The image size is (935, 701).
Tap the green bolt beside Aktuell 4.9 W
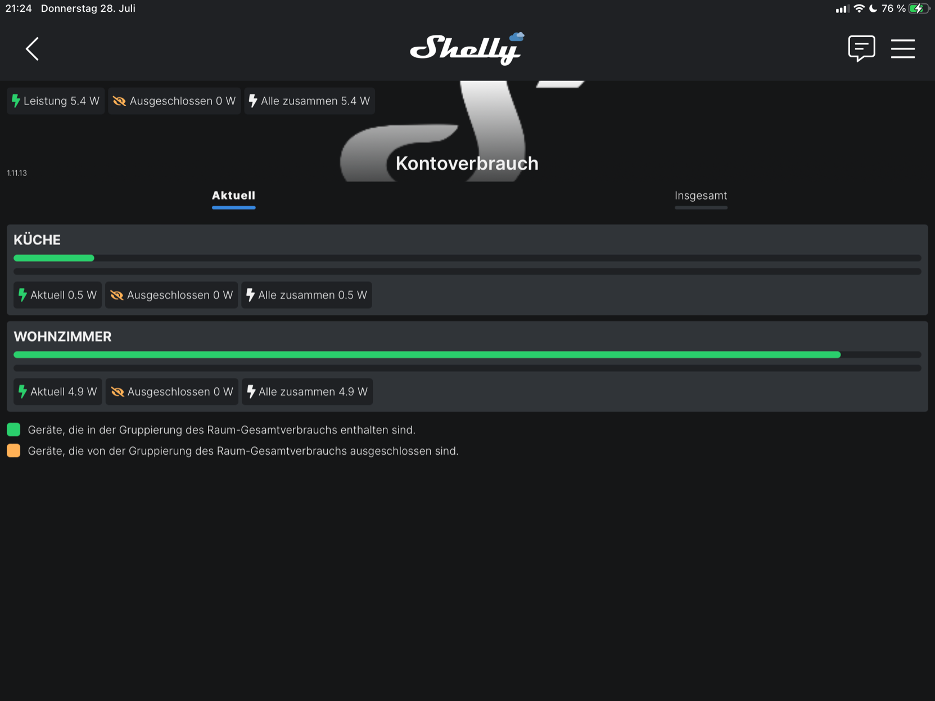tap(22, 392)
